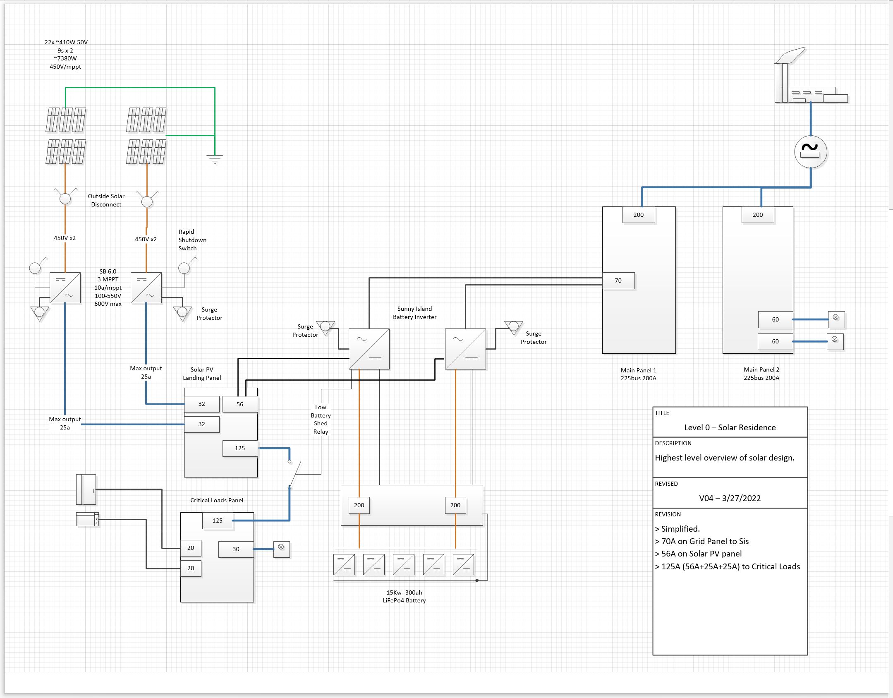Viewport: 893px width, 698px height.
Task: Select the AC grid meter circle symbol
Action: [x=810, y=151]
